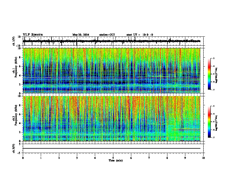229x177 pixels.
Task: Click the time axis tick label '5'
Action: point(113,158)
